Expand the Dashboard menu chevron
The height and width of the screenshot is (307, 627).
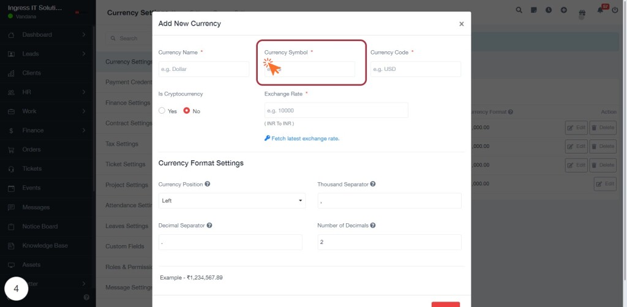click(x=83, y=35)
